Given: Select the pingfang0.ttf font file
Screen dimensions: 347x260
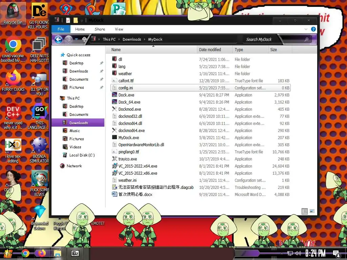Looking at the screenshot, I should coord(128,152).
